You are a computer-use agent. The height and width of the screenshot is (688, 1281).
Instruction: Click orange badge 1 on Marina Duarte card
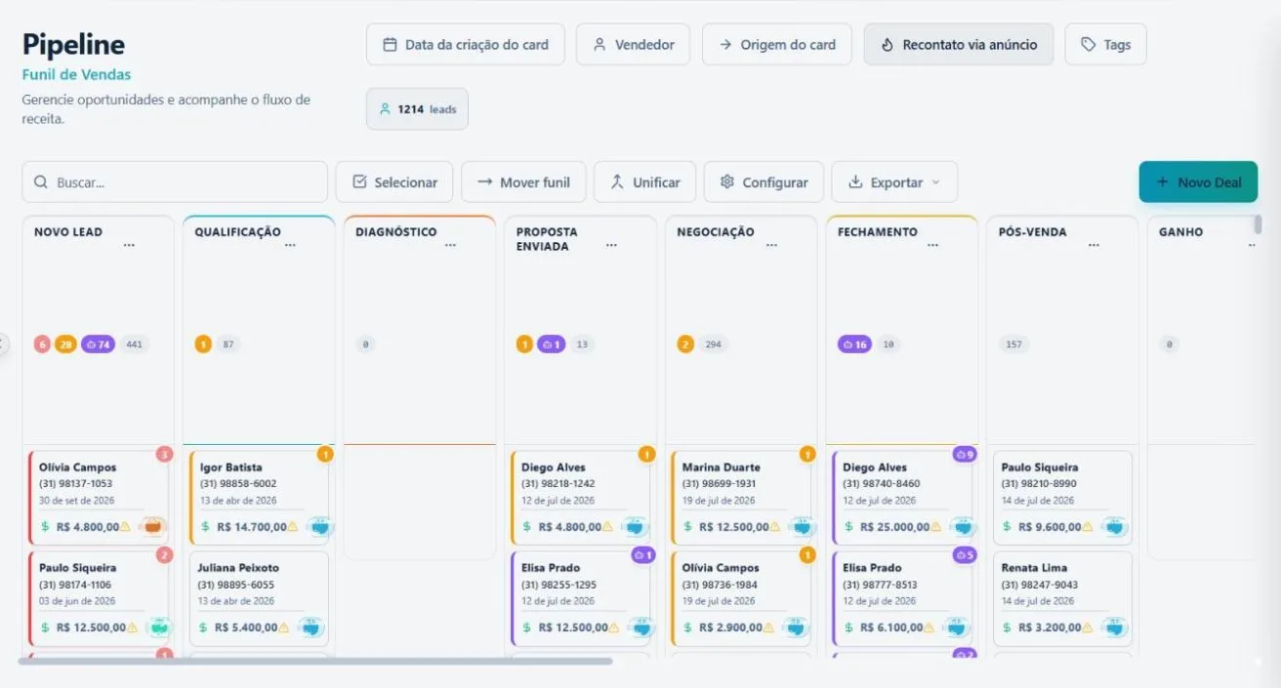click(x=807, y=454)
